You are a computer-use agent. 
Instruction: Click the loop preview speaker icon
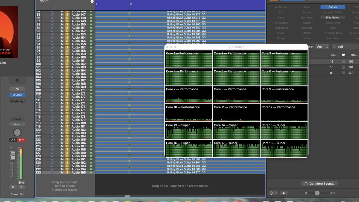(284, 193)
